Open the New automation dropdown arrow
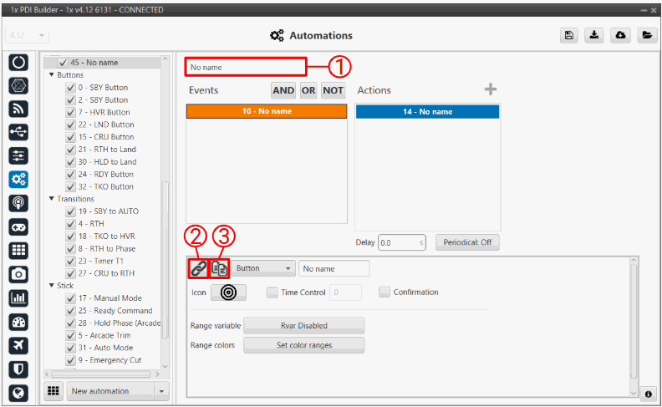Screen dimensions: 662x407 161,391
